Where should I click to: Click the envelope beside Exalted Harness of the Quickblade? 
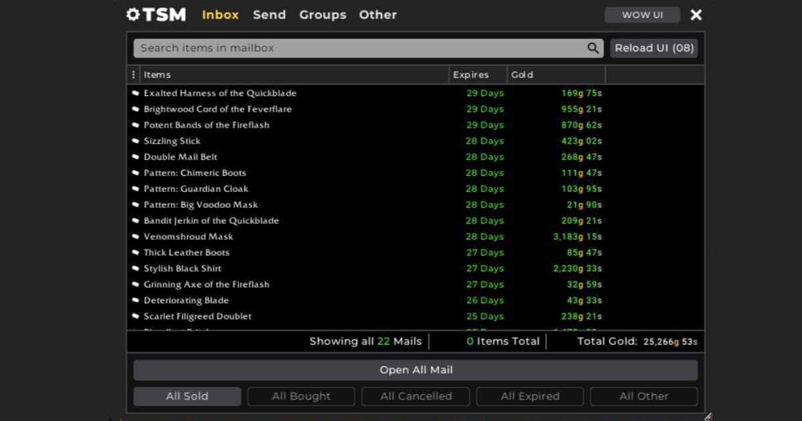coord(135,93)
